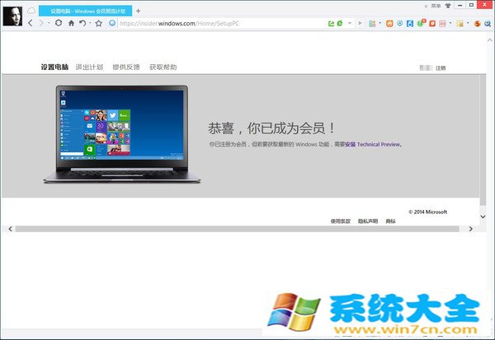Click the user avatar picture
Screen dimensions: 495x340
click(x=12, y=16)
